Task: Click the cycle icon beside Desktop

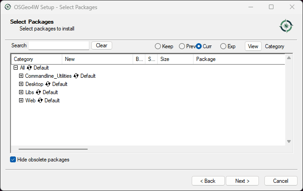Action: 48,84
